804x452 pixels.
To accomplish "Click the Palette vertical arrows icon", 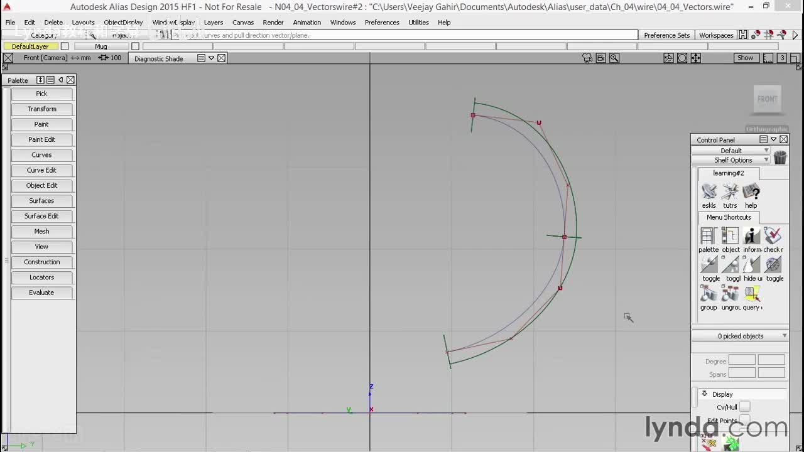I will 40,80.
